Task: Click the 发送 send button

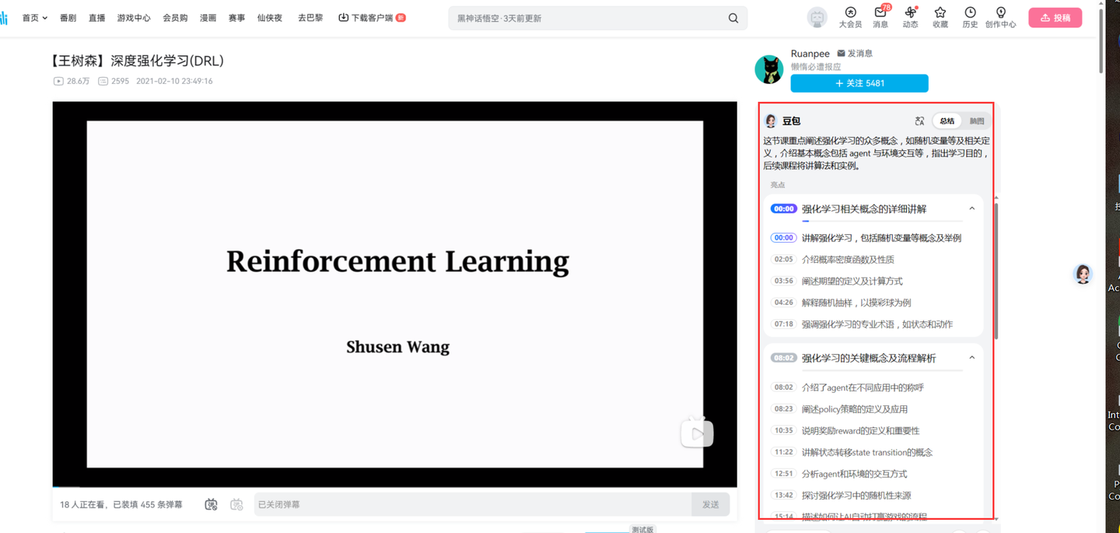Action: click(711, 504)
